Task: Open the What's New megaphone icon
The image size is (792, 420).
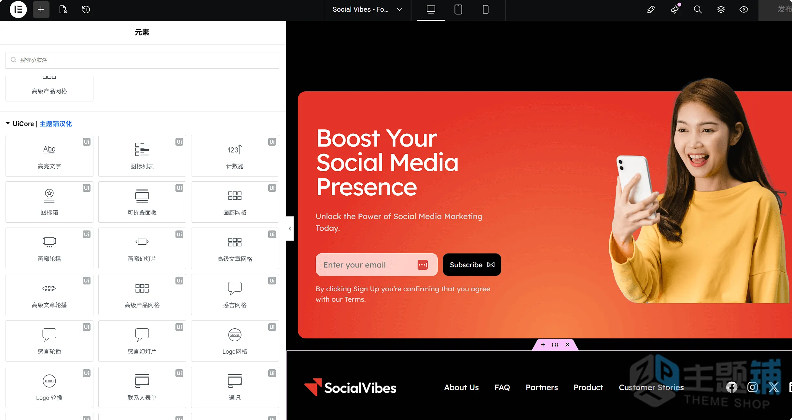Action: (x=675, y=9)
